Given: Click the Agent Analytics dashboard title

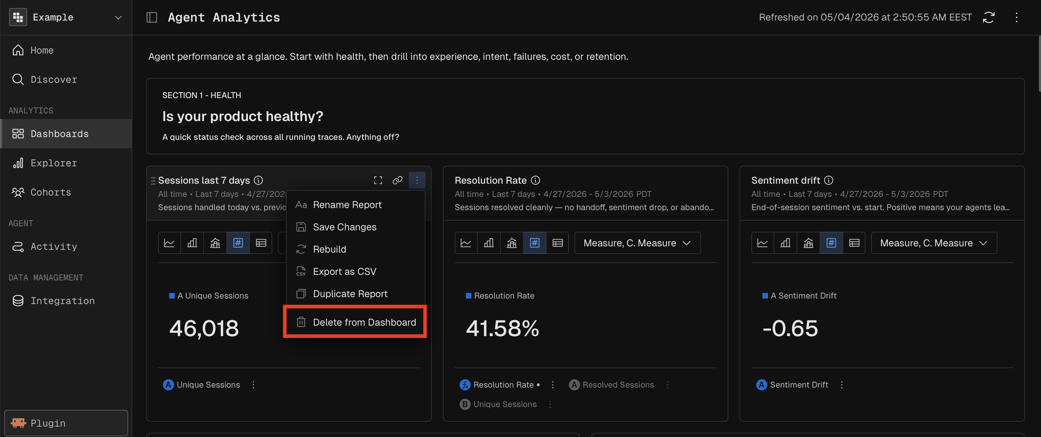Looking at the screenshot, I should click(224, 17).
